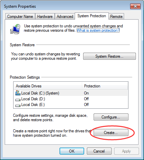Screen dimensions: 144x160
Task: Click the Local Disk (D:) drive icon
Action: [x=18, y=100]
